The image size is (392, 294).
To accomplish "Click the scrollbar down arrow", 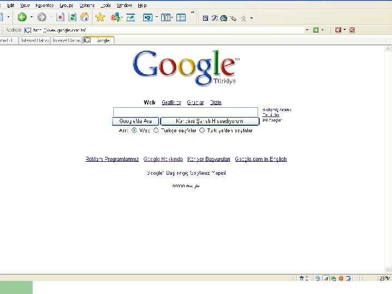I will (388, 269).
